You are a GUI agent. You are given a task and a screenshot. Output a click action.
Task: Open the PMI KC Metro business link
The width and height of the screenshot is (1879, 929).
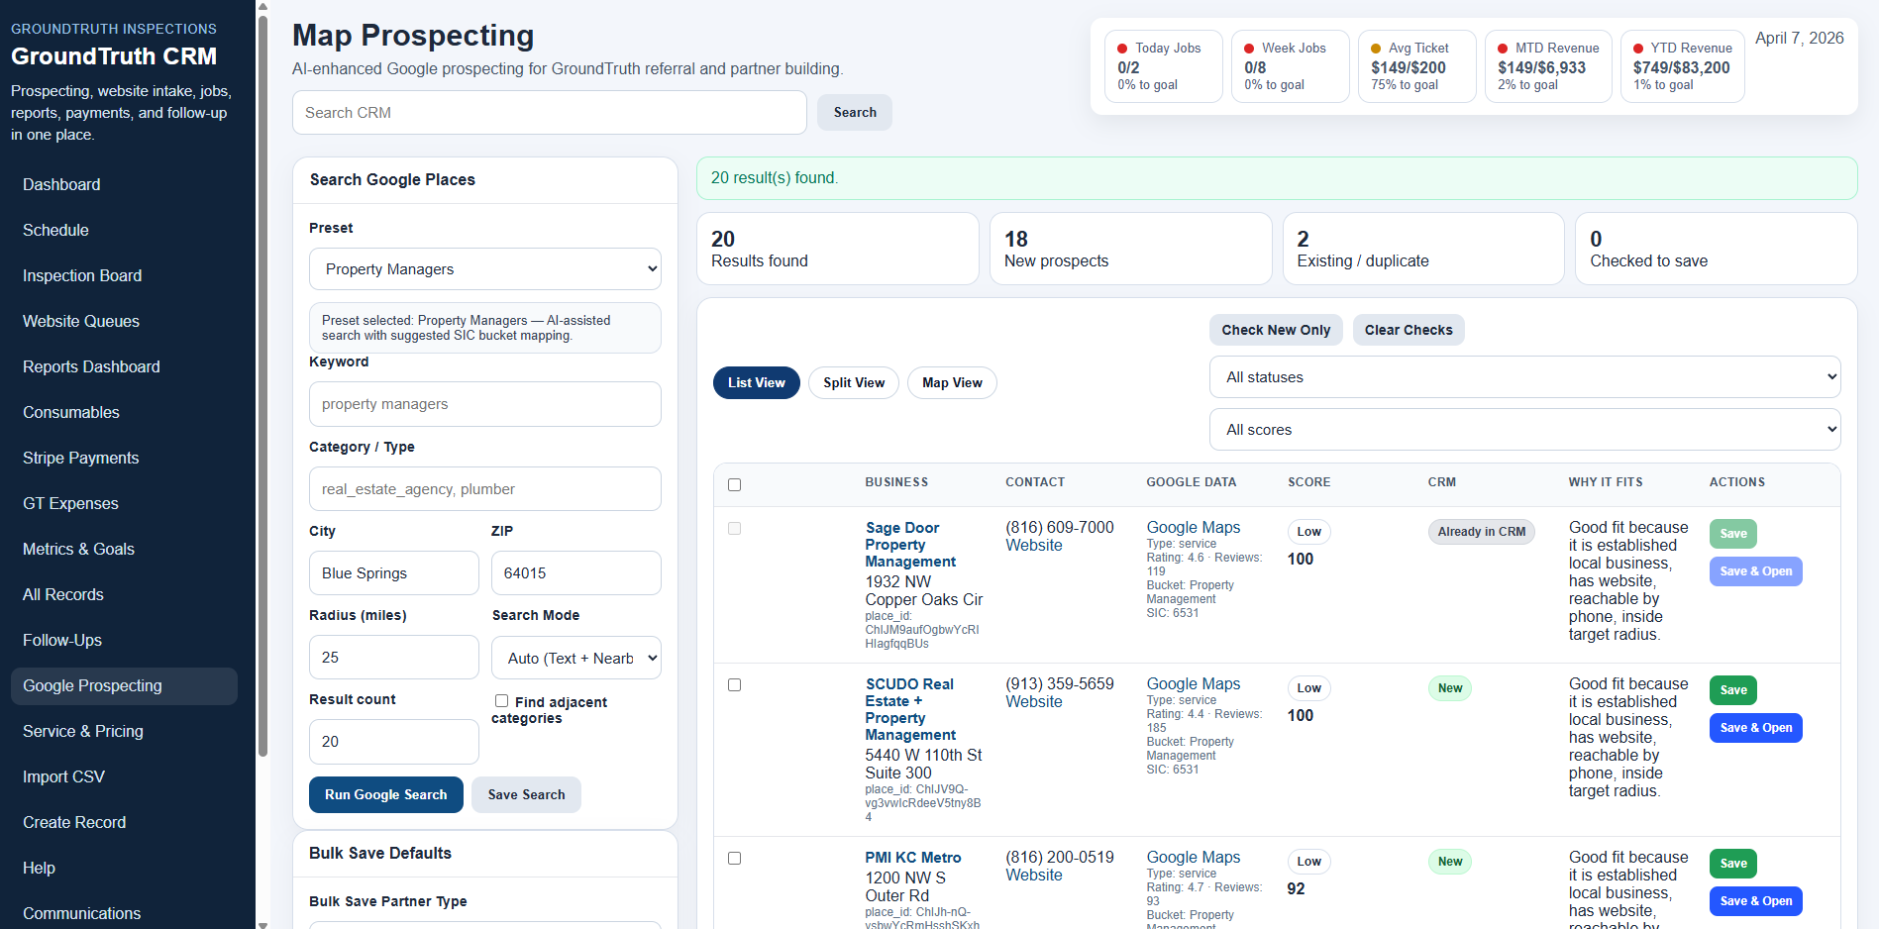[x=913, y=858]
